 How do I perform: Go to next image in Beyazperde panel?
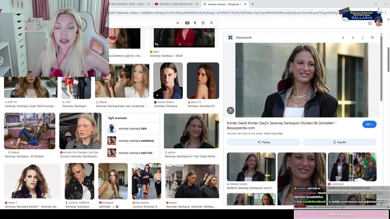pos(353,37)
